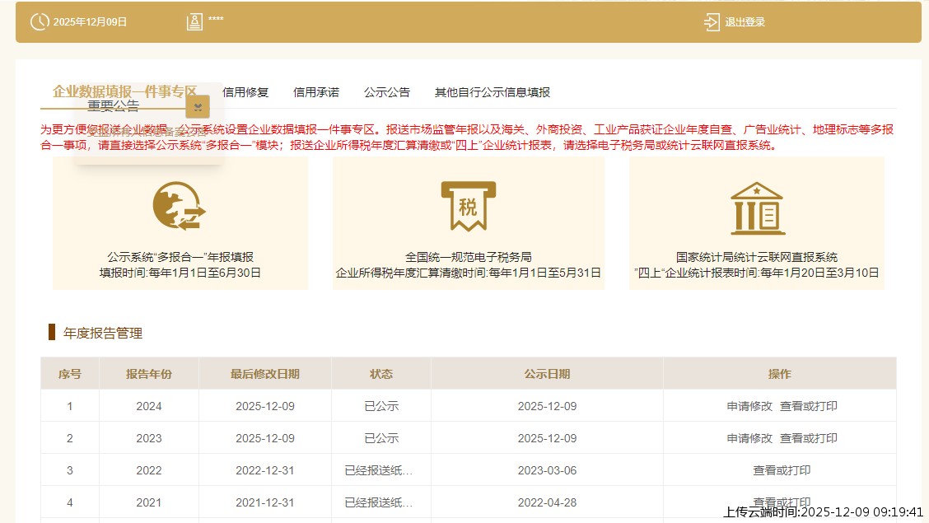Click the 税 tax ribbon icon
Screen dimensions: 929x523
468,206
